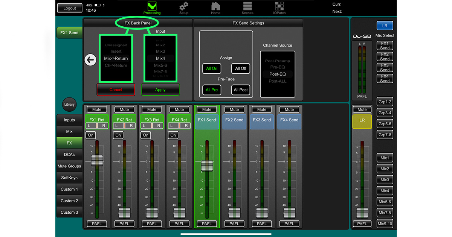Open the Setup gears icon

[184, 8]
